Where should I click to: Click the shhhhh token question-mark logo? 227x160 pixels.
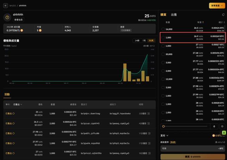click(x=7, y=17)
